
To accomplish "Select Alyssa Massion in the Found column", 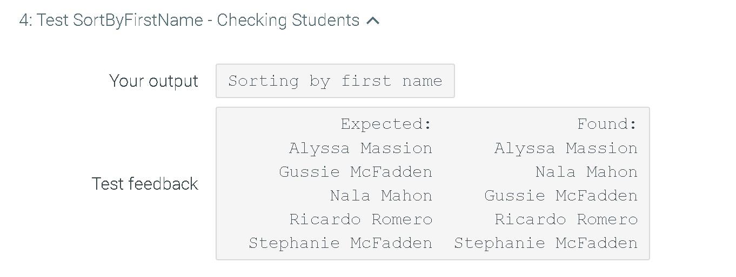I will pyautogui.click(x=566, y=148).
